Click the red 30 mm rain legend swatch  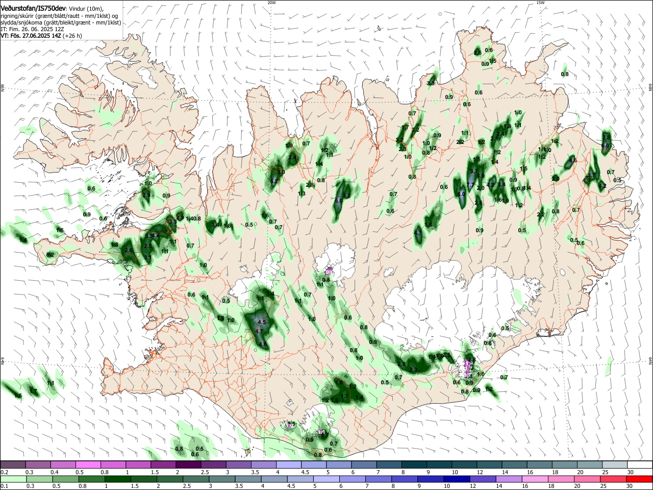pos(640,479)
